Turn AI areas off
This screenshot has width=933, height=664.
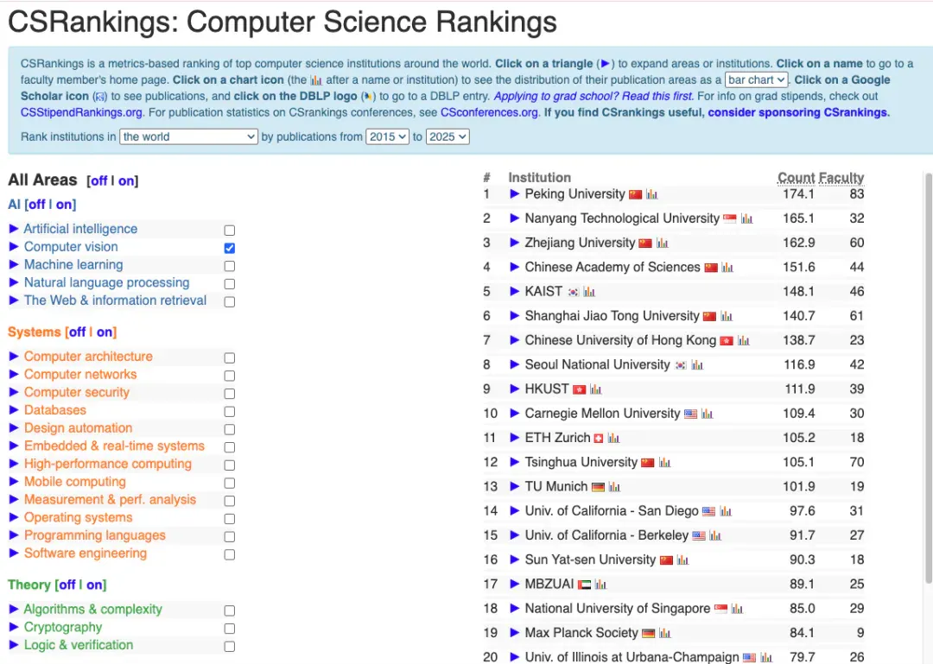[37, 205]
